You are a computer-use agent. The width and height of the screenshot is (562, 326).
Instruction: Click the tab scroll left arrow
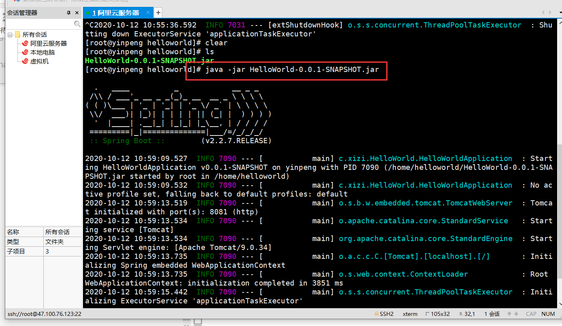click(x=543, y=13)
